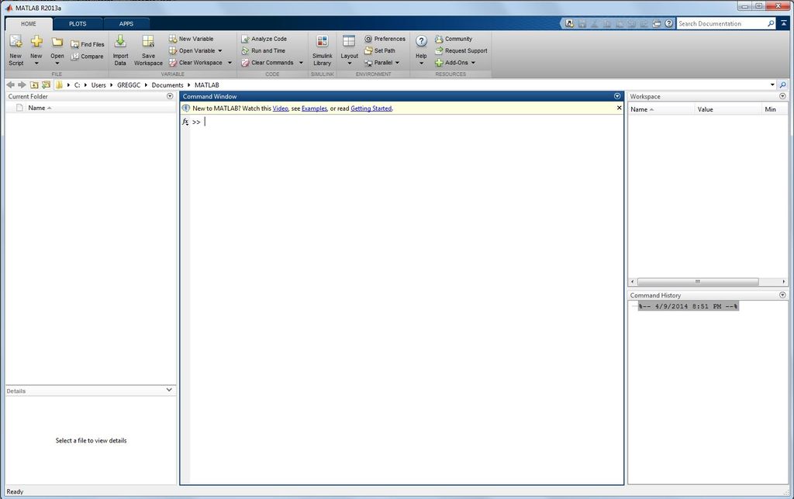Expand the Add-Ons dropdown arrow

pos(473,63)
